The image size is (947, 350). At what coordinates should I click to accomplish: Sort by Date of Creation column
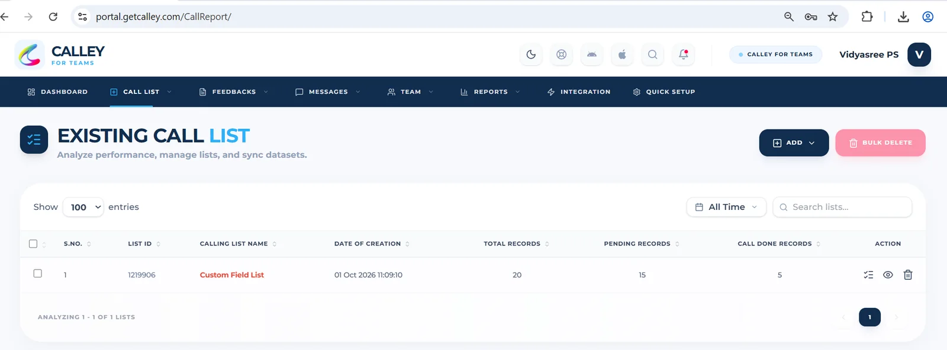pyautogui.click(x=372, y=244)
